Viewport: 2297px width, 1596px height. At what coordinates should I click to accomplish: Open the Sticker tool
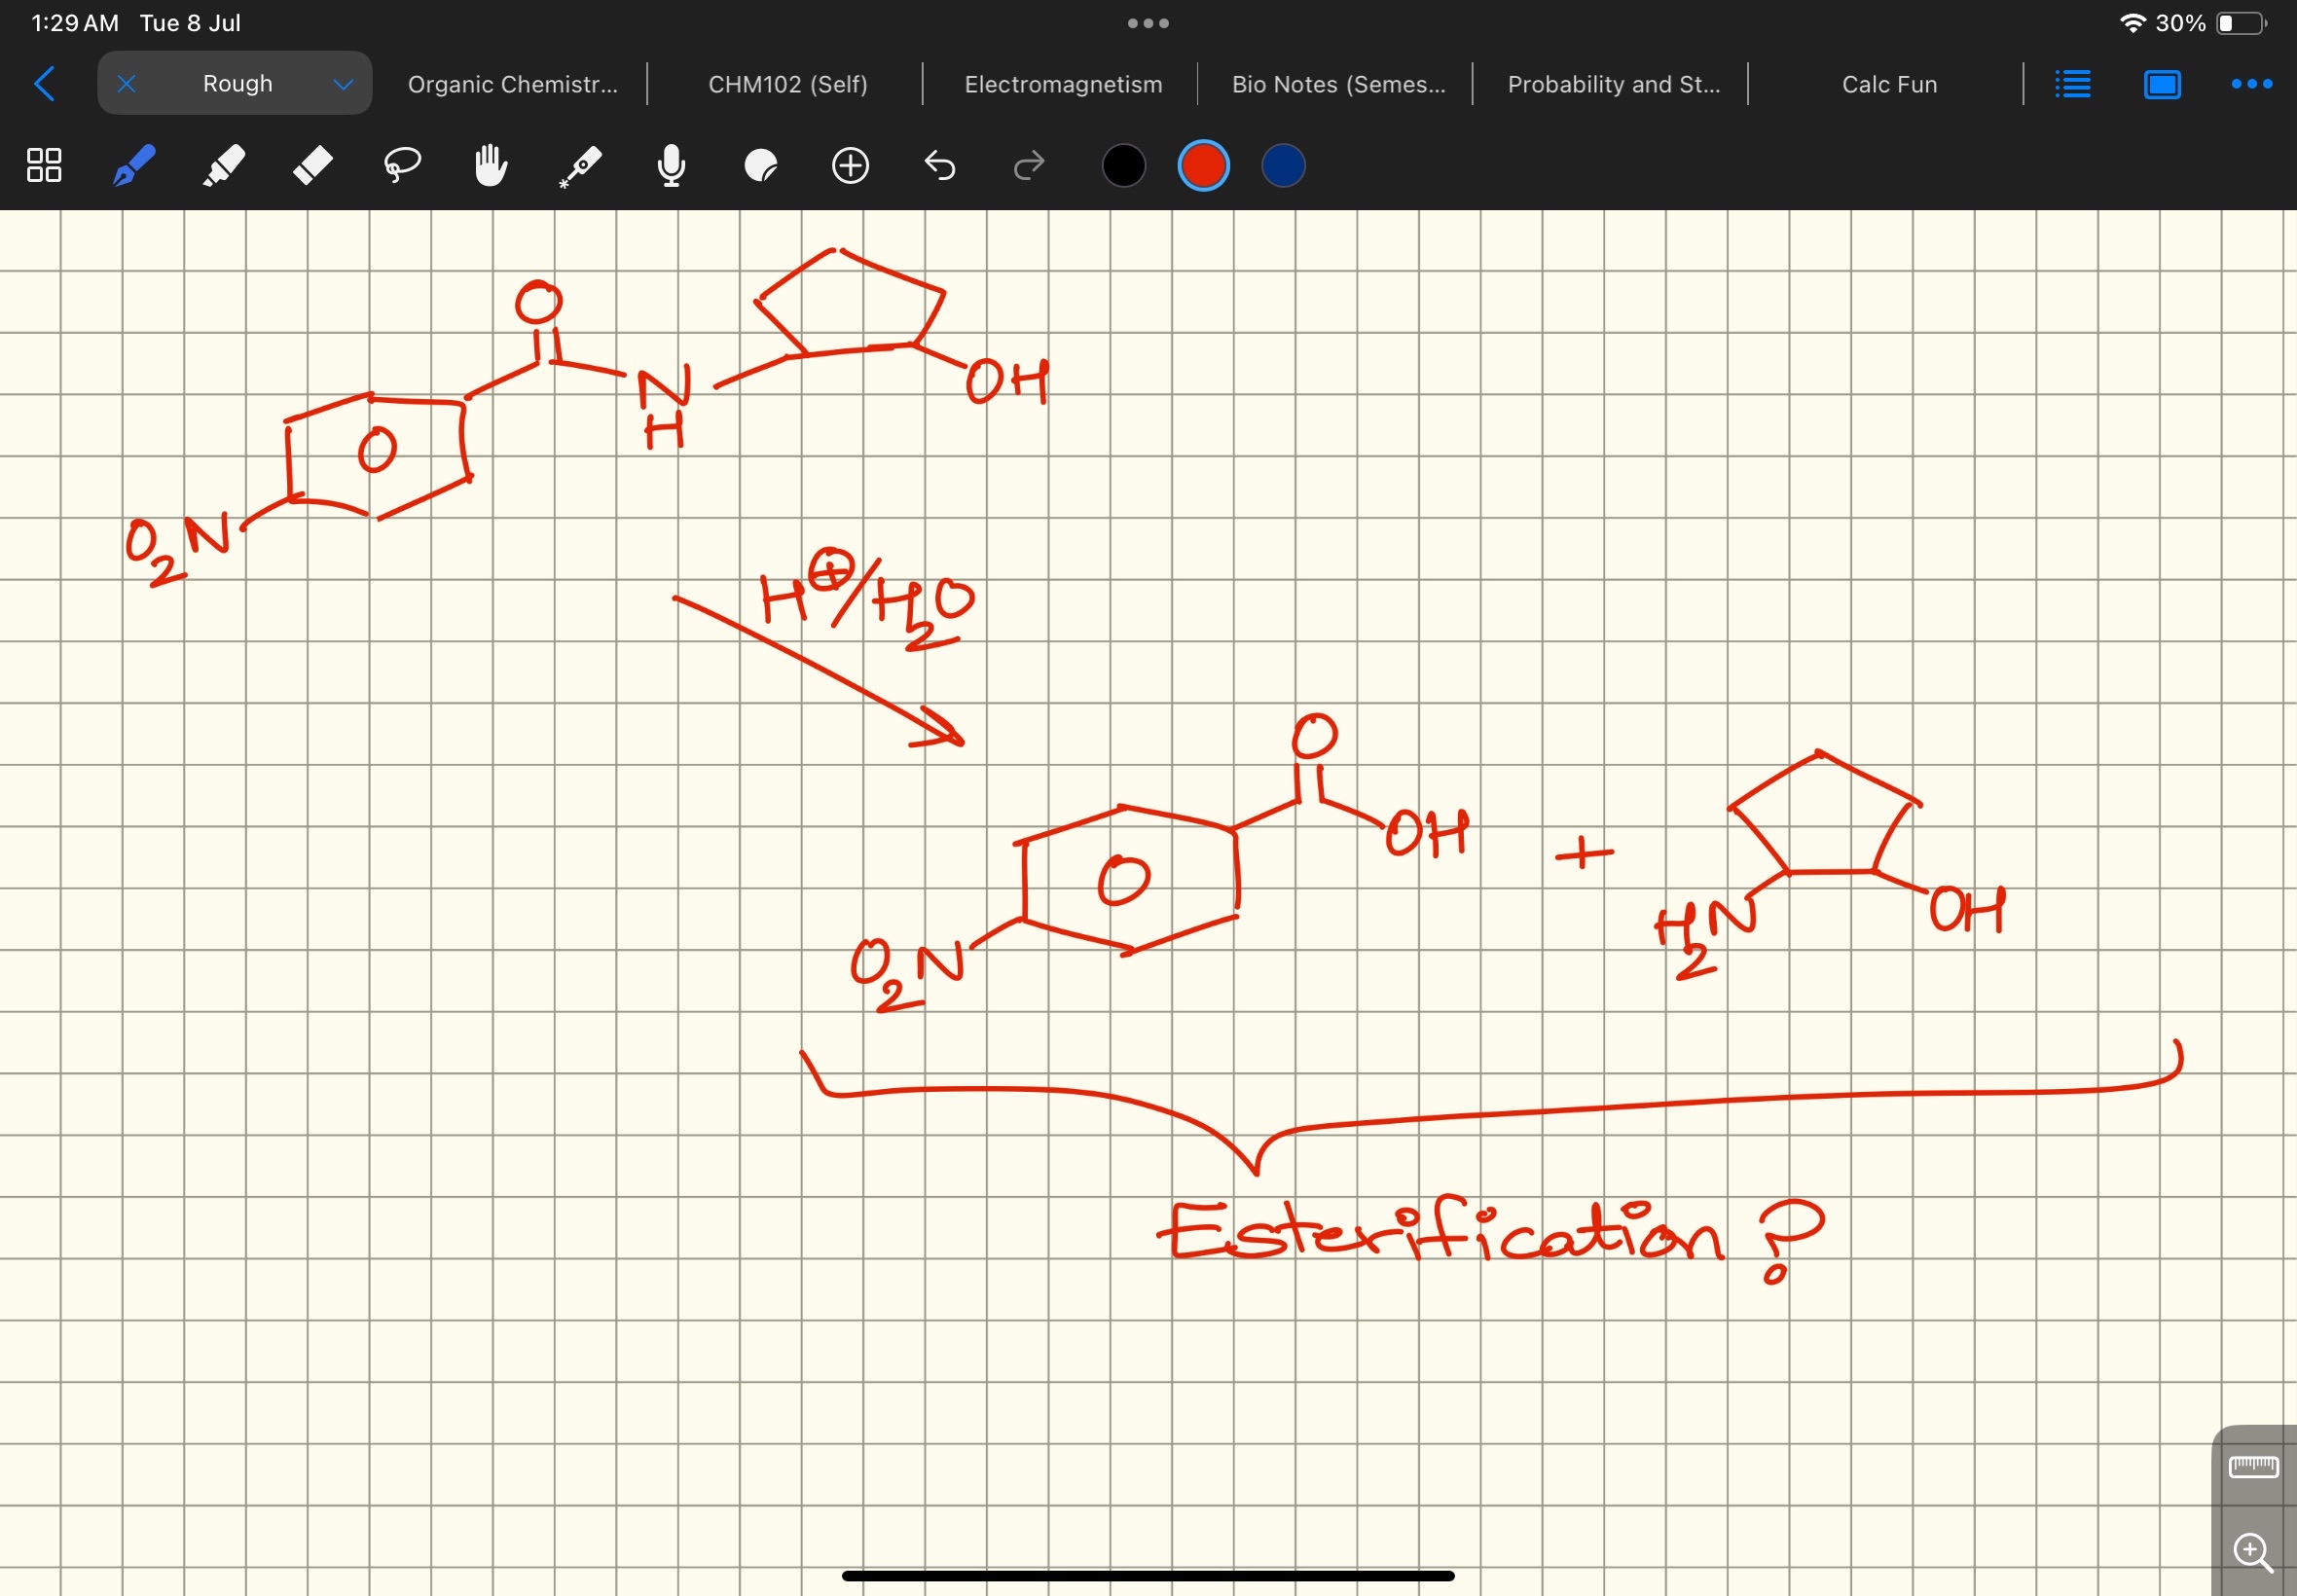tap(760, 165)
